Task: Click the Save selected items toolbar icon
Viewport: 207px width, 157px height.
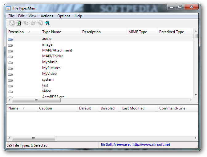Action: (x=12, y=23)
